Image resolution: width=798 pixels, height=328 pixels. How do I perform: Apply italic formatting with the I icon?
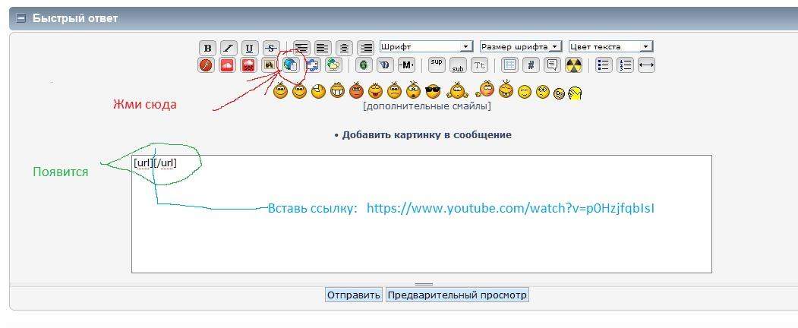click(229, 49)
